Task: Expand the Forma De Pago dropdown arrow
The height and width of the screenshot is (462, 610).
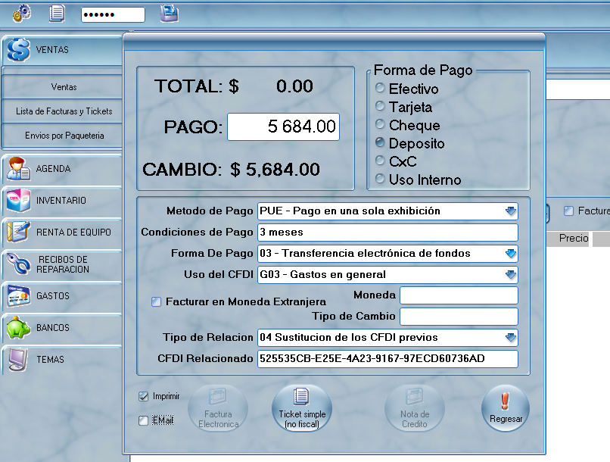Action: (510, 254)
